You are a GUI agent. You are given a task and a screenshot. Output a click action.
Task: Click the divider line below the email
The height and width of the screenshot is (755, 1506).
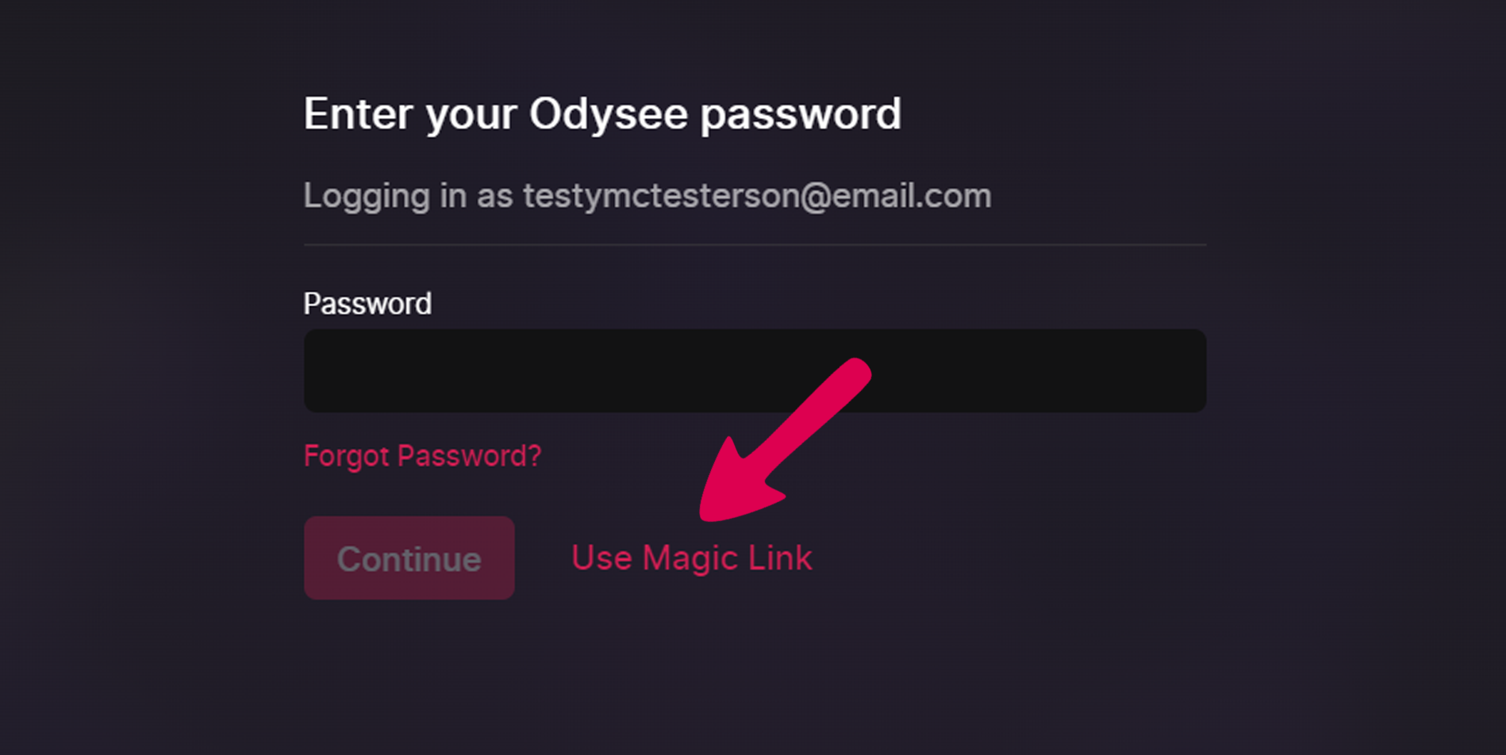point(755,245)
